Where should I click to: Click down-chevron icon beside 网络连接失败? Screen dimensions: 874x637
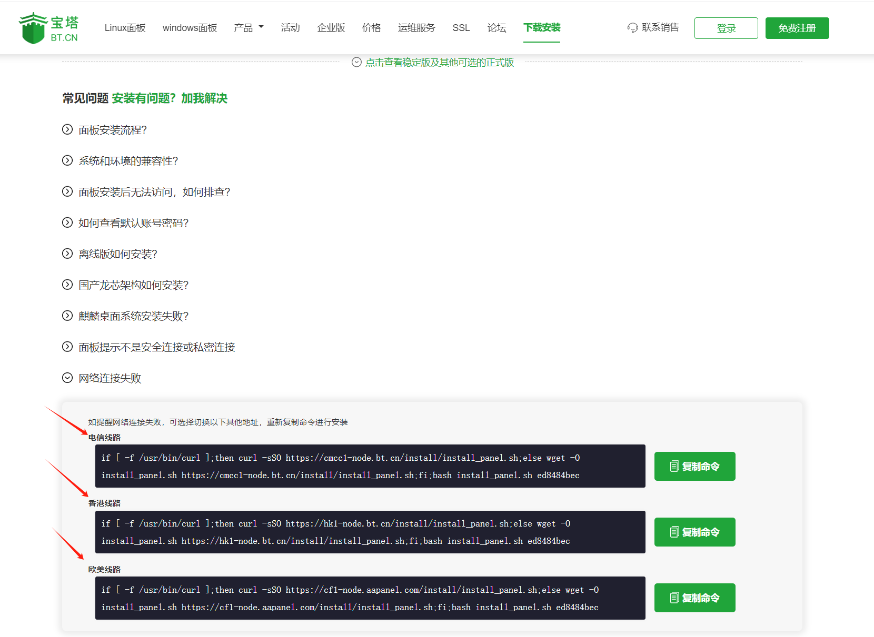tap(67, 378)
